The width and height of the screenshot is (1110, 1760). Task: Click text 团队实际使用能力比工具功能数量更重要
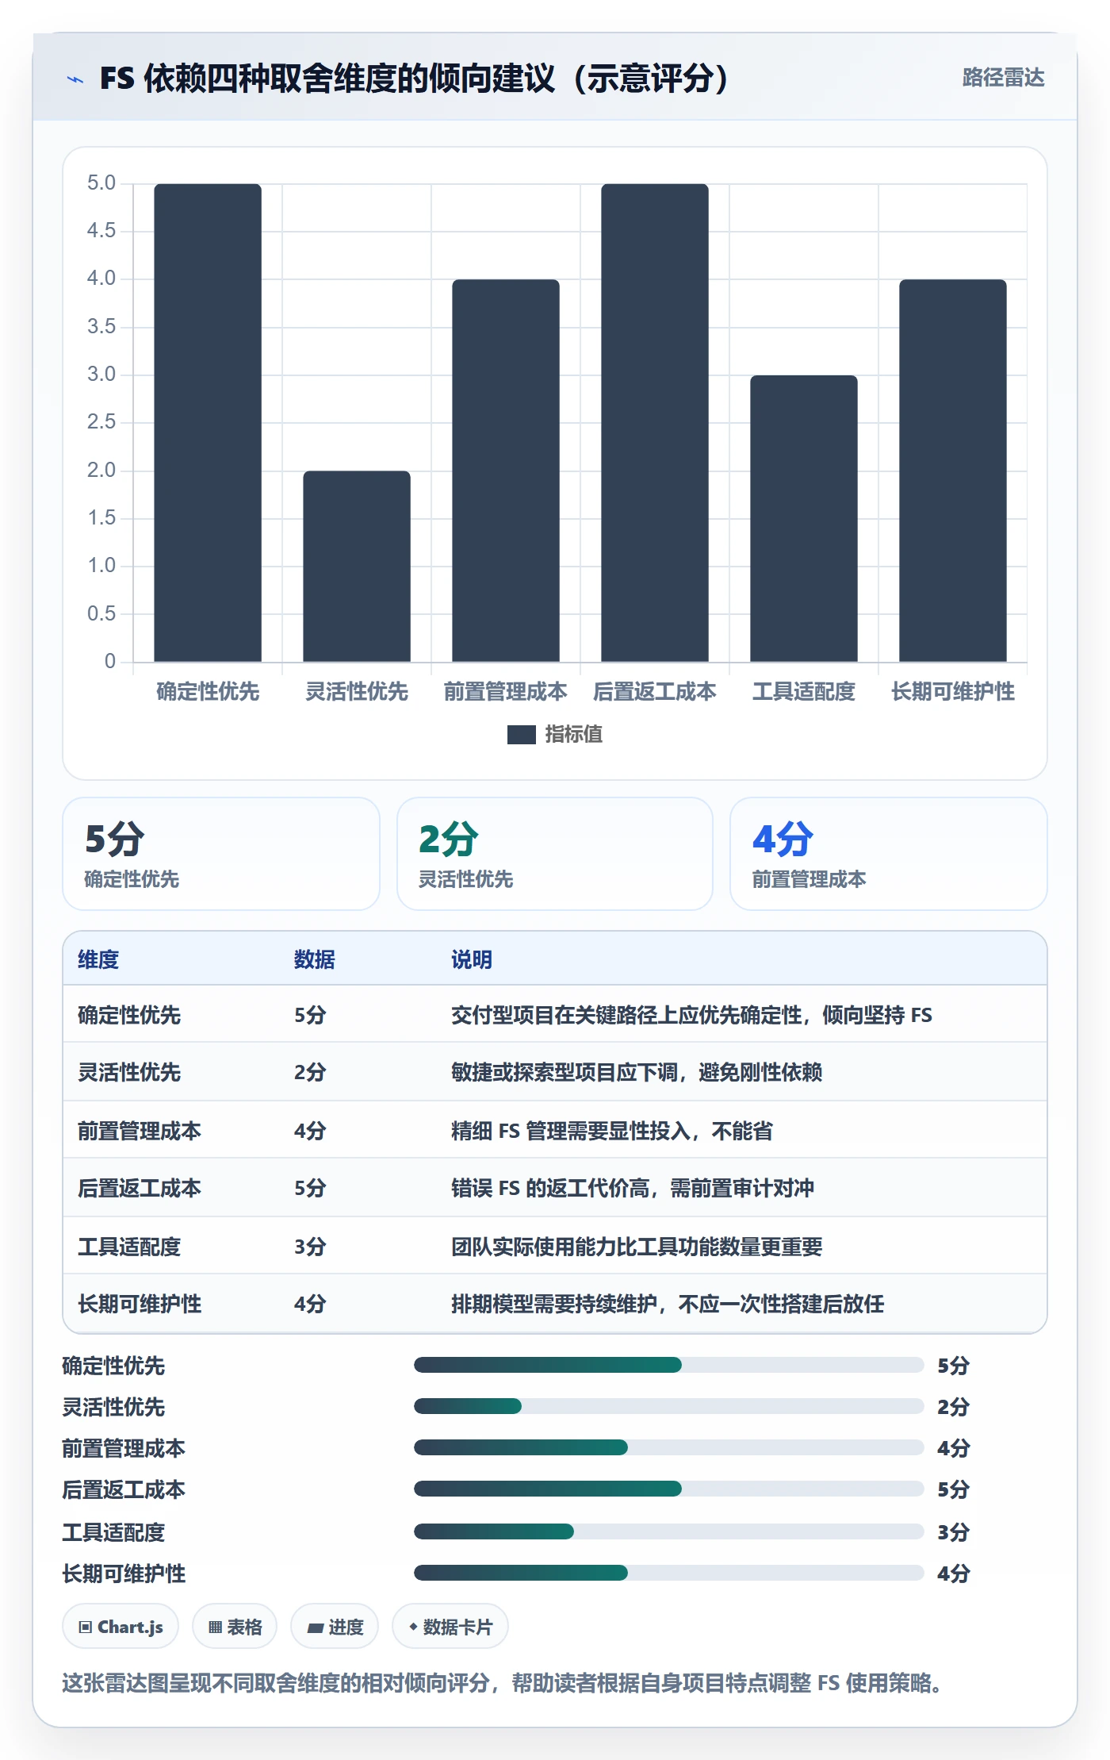(637, 1246)
